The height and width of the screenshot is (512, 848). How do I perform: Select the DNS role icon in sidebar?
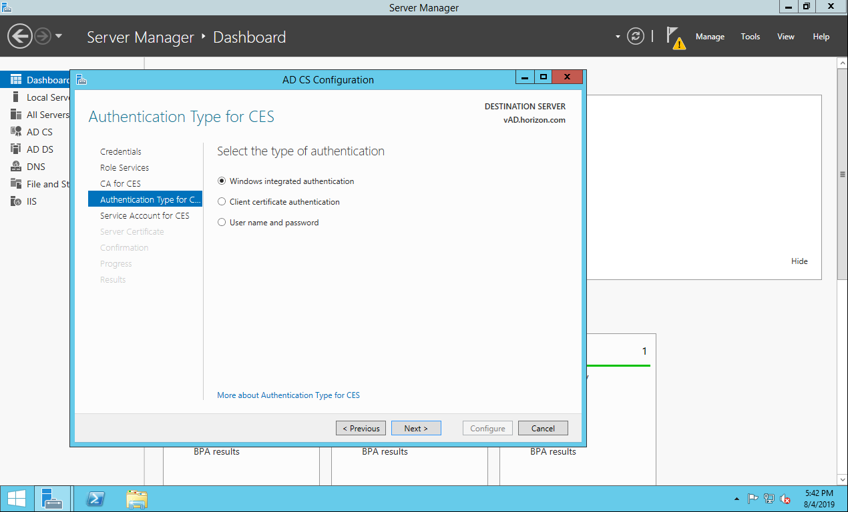tap(16, 167)
